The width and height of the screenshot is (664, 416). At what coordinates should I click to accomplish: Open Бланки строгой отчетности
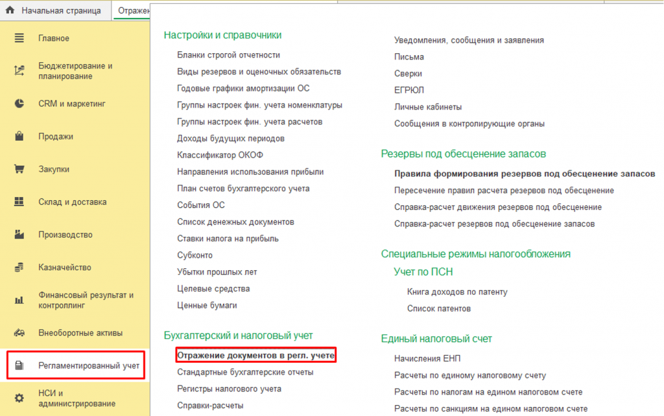229,55
